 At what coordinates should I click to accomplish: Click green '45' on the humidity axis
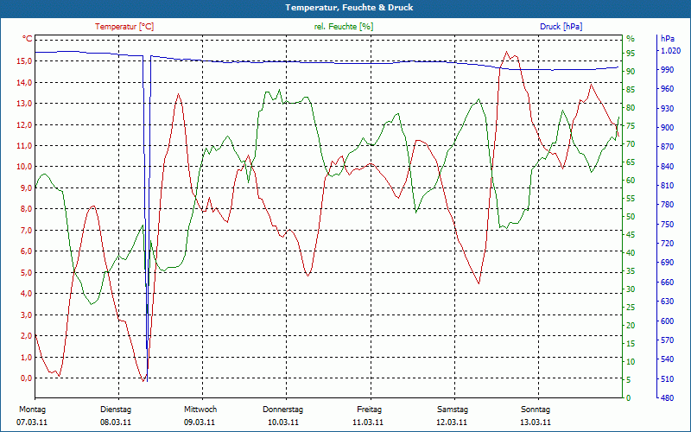point(631,235)
